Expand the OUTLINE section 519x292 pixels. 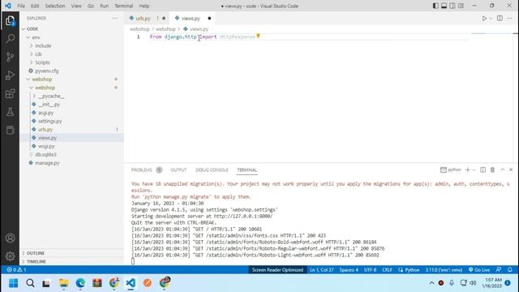click(x=36, y=253)
